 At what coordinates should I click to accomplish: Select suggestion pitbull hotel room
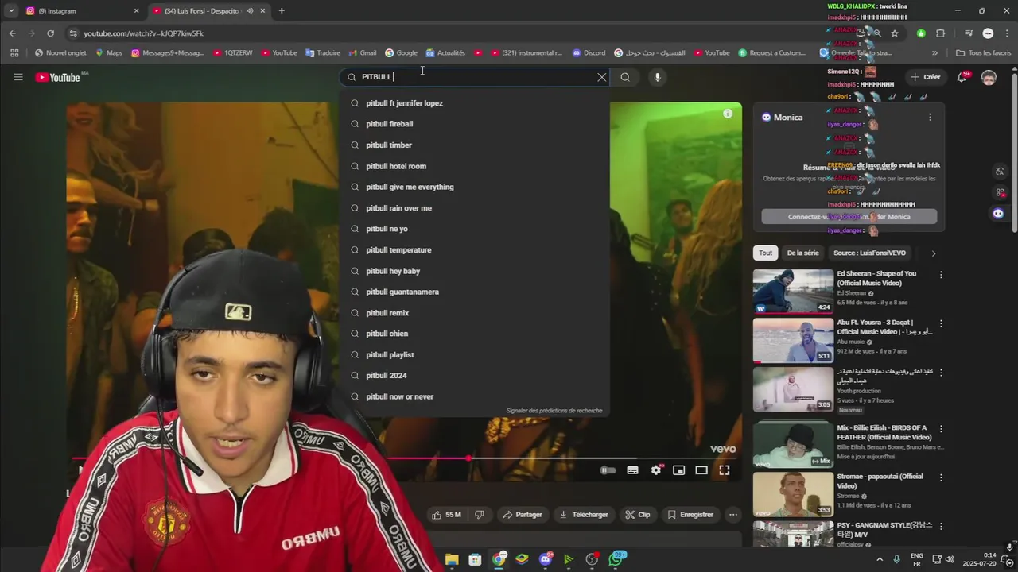(475, 166)
